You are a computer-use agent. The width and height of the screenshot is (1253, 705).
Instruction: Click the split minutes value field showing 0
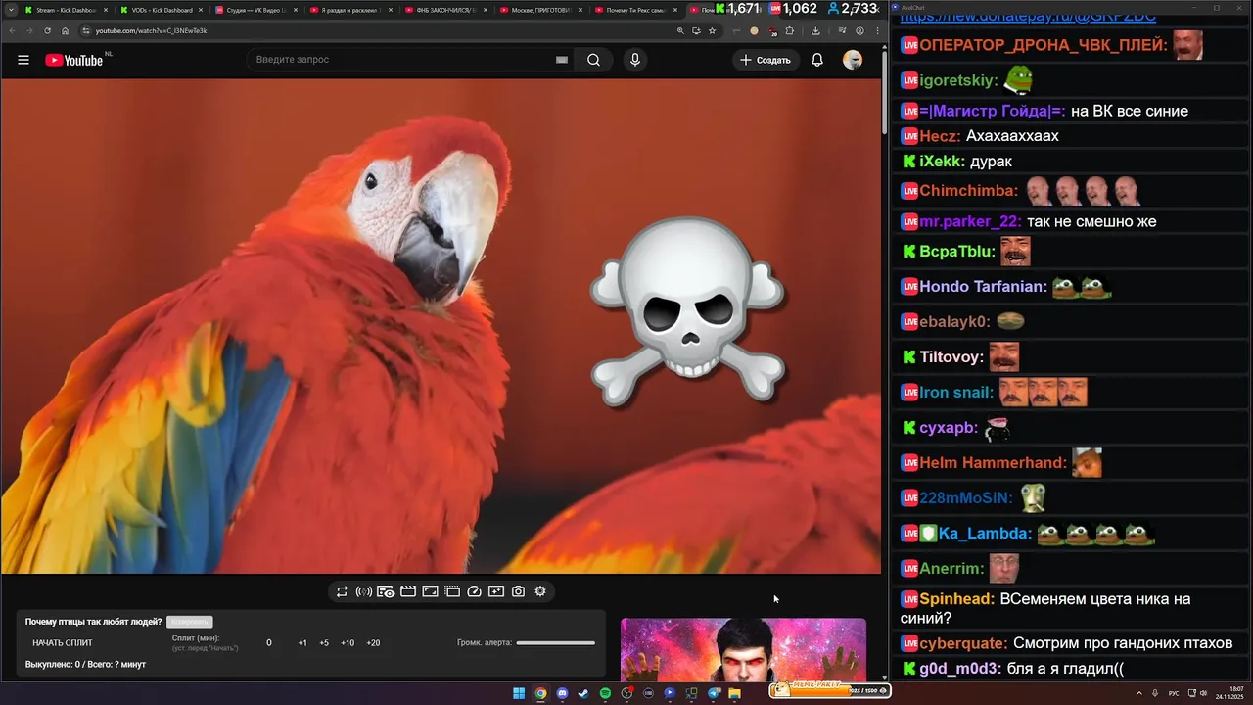point(269,643)
